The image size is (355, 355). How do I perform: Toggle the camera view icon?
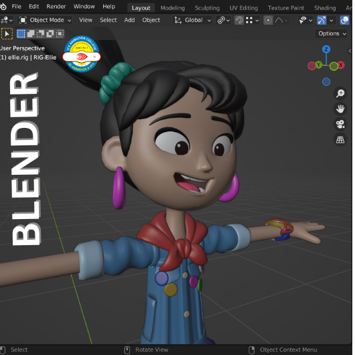click(340, 124)
